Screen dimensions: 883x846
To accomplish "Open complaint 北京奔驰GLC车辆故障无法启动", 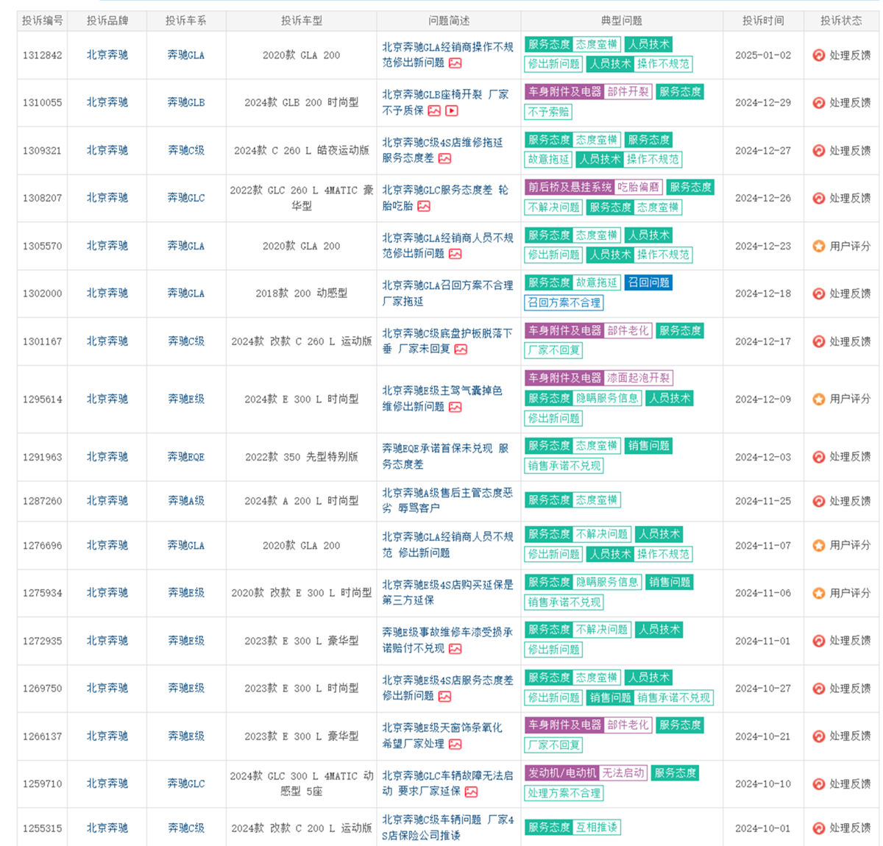I will [x=447, y=784].
